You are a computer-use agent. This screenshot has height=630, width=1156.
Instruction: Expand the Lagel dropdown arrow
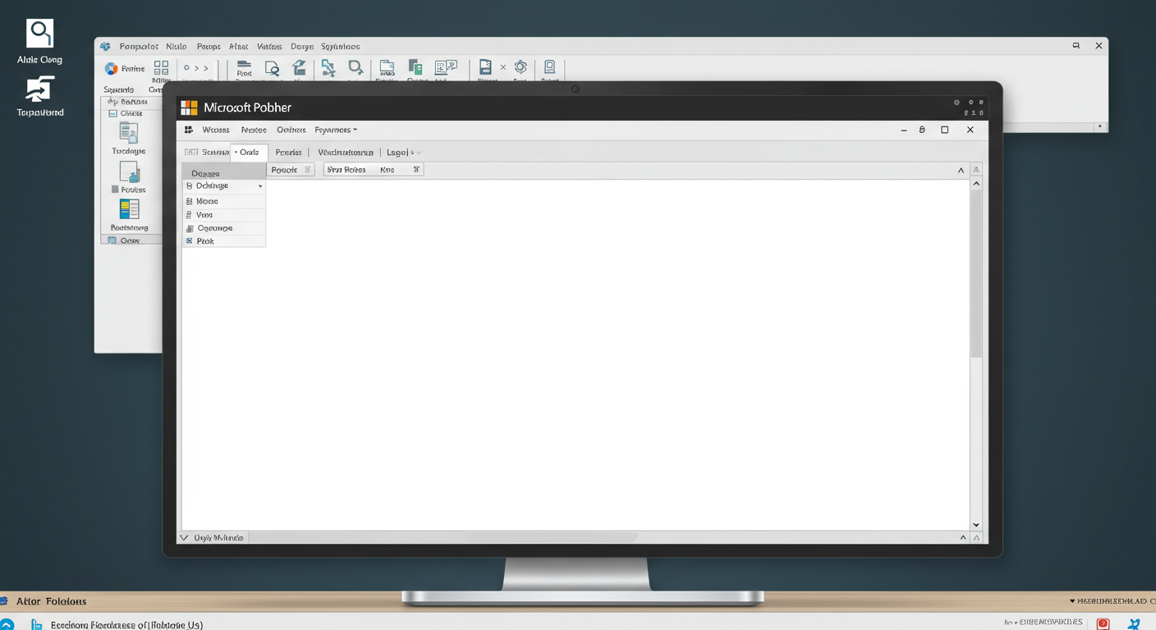412,153
